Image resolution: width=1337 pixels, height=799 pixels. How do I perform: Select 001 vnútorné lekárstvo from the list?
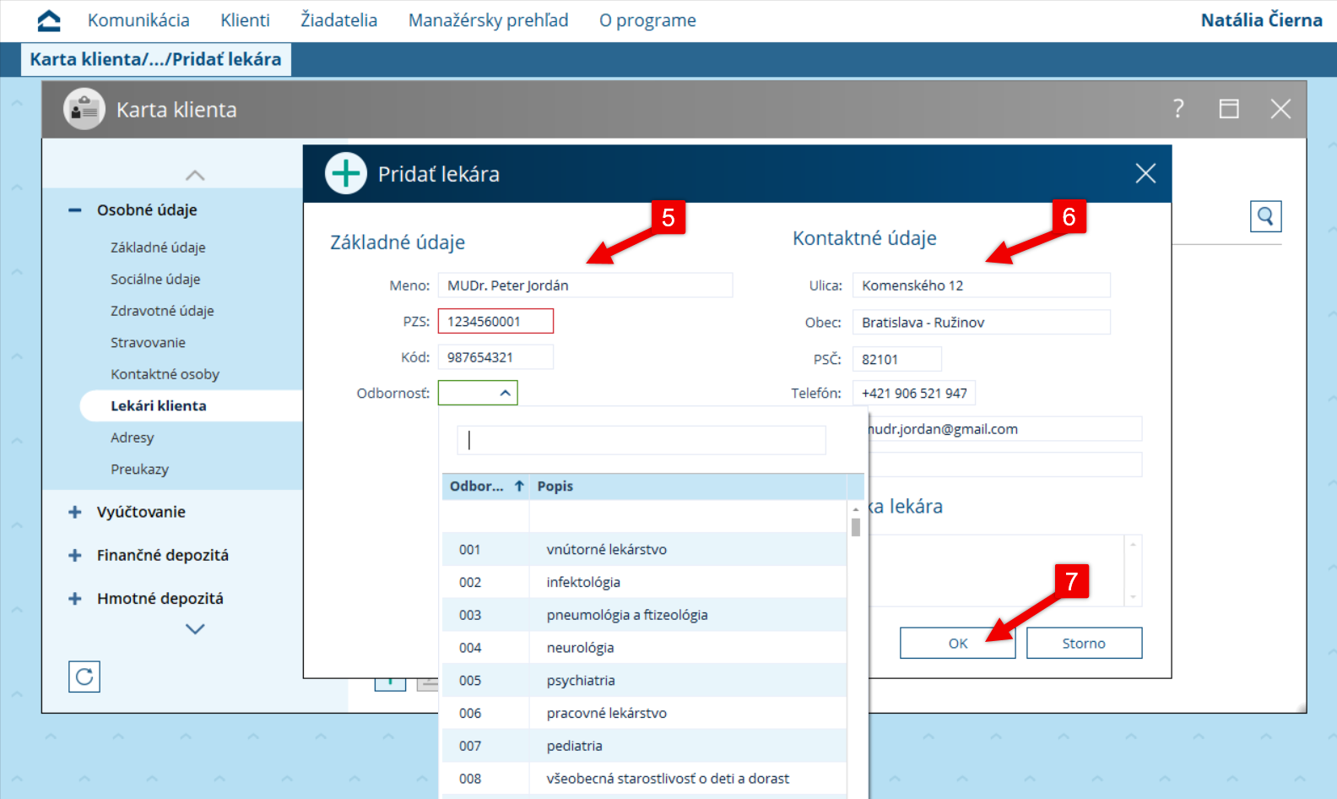point(644,549)
